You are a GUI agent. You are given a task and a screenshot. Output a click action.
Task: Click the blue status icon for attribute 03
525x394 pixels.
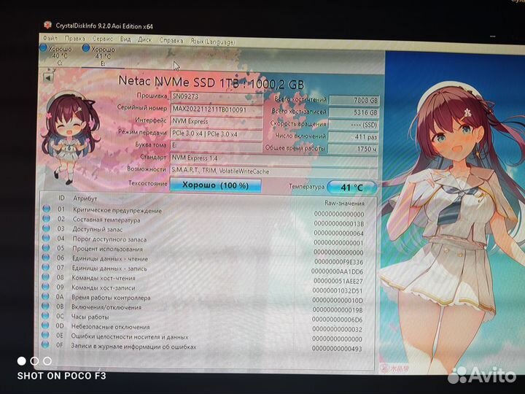(46, 228)
